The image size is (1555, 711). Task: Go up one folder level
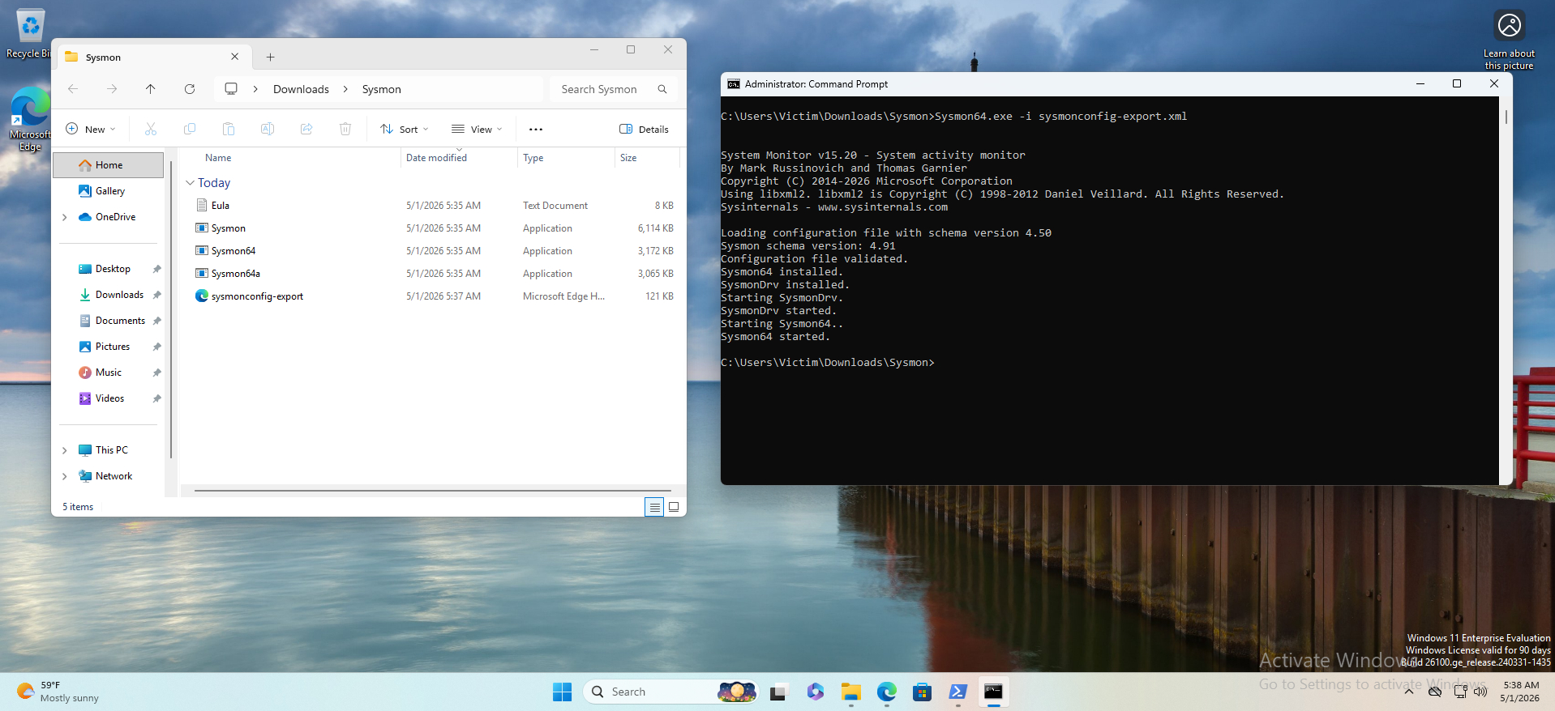(x=150, y=89)
